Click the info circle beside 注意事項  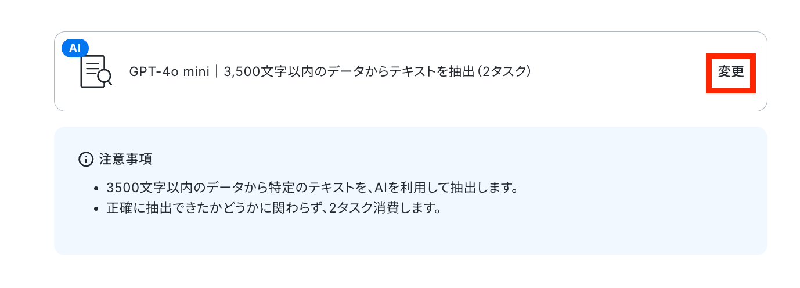click(86, 159)
